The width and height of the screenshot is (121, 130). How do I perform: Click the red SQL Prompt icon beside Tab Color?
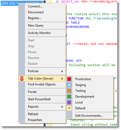tap(22, 79)
